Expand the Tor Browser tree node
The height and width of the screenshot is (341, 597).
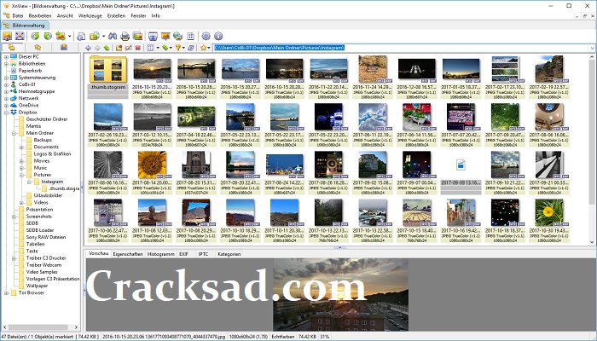click(6, 293)
